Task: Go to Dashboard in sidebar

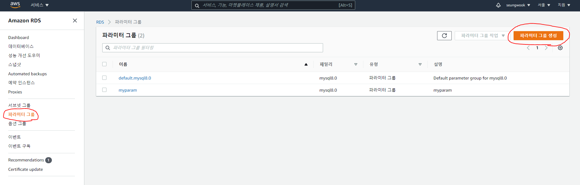Action: coord(19,37)
